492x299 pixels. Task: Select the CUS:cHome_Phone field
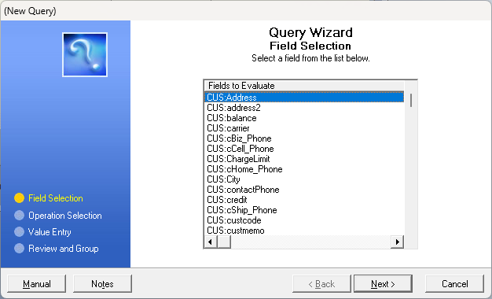pos(304,169)
